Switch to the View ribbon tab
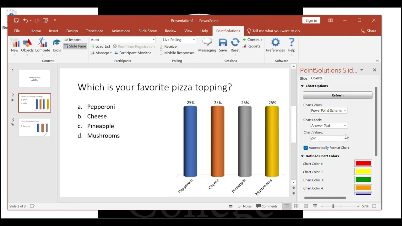 188,31
